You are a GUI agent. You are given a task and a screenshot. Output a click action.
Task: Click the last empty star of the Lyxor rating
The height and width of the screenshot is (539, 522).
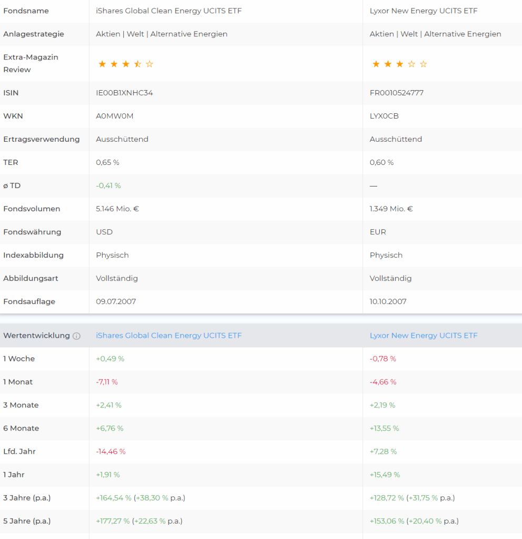423,64
